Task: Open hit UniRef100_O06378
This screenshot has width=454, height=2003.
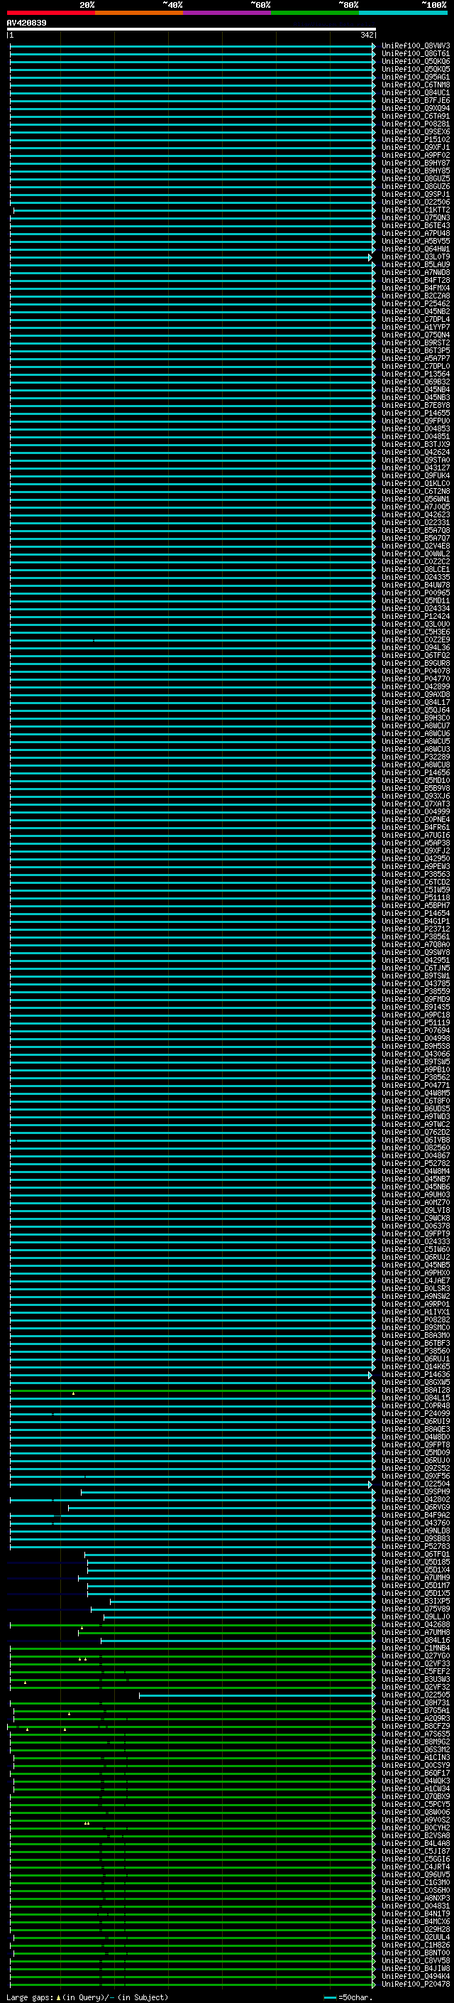Action: [415, 1226]
